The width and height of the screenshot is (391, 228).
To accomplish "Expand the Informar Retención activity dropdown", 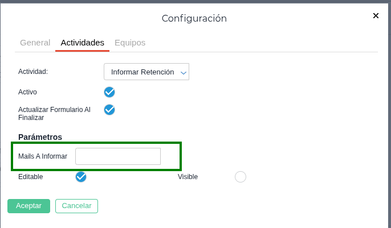I will pyautogui.click(x=146, y=72).
